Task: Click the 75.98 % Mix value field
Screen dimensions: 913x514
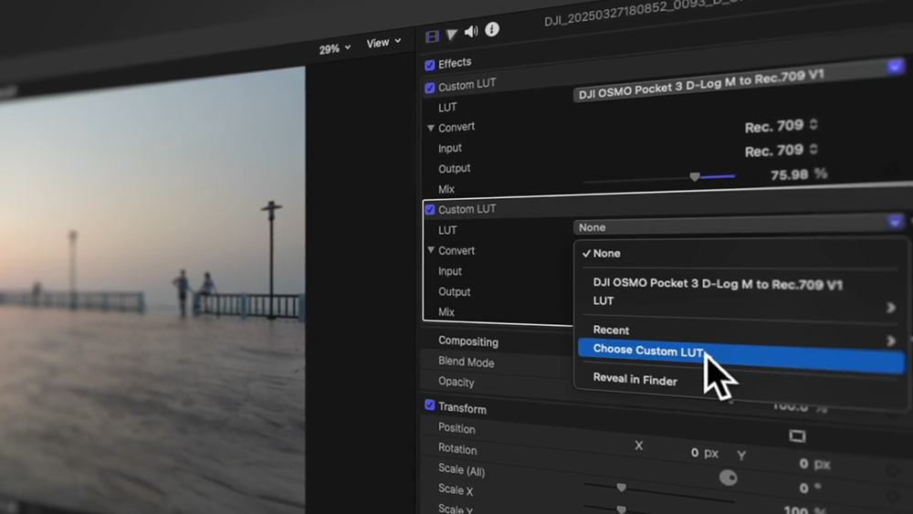Action: click(x=798, y=174)
